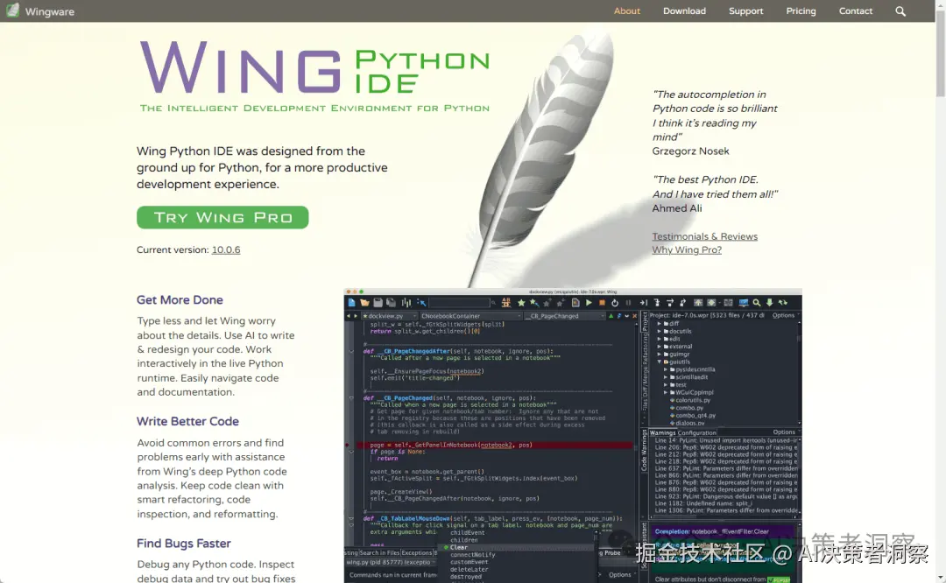Screen dimensions: 946x583
Task: Open the Download menu item
Action: click(684, 11)
